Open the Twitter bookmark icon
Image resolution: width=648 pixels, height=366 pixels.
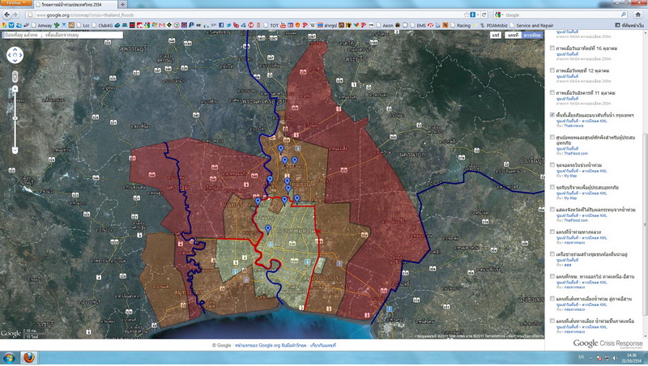228,25
